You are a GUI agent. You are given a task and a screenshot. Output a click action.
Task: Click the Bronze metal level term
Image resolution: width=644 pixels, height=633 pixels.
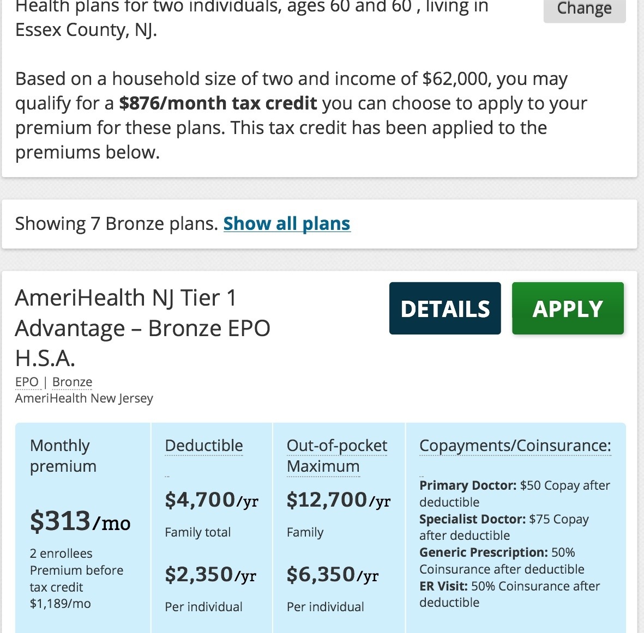[72, 382]
